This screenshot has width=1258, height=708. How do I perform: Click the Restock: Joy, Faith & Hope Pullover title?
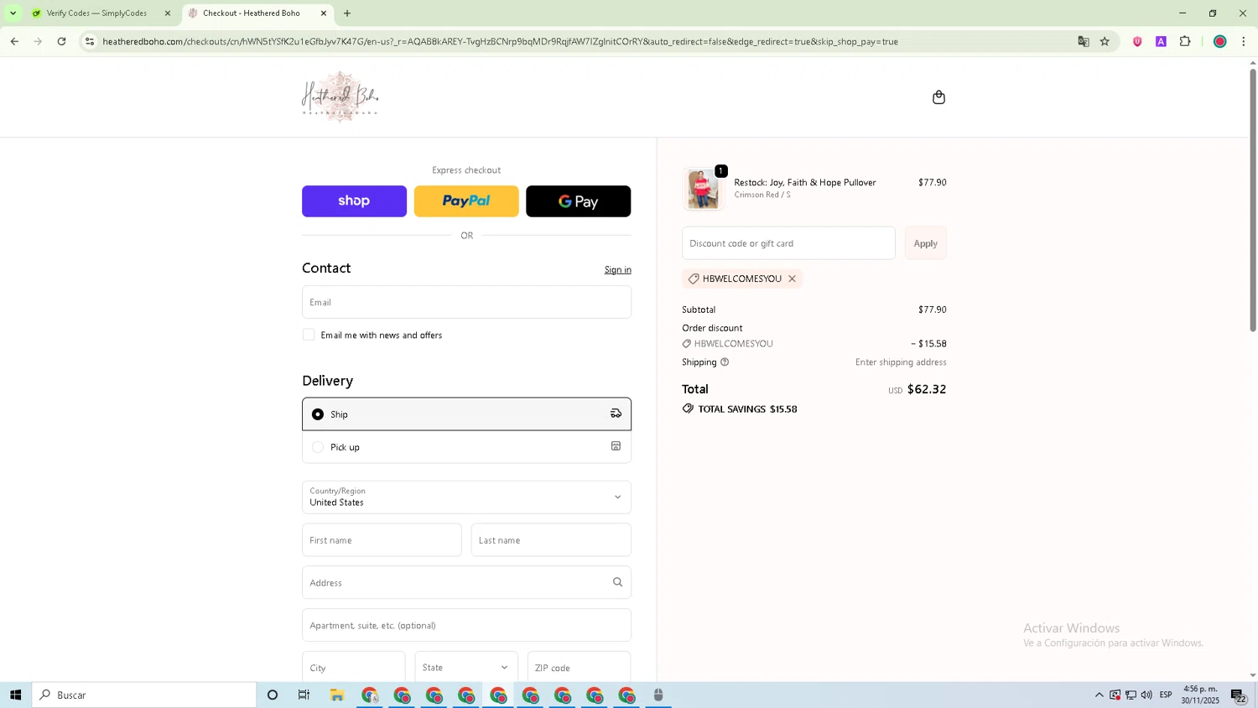tap(805, 182)
